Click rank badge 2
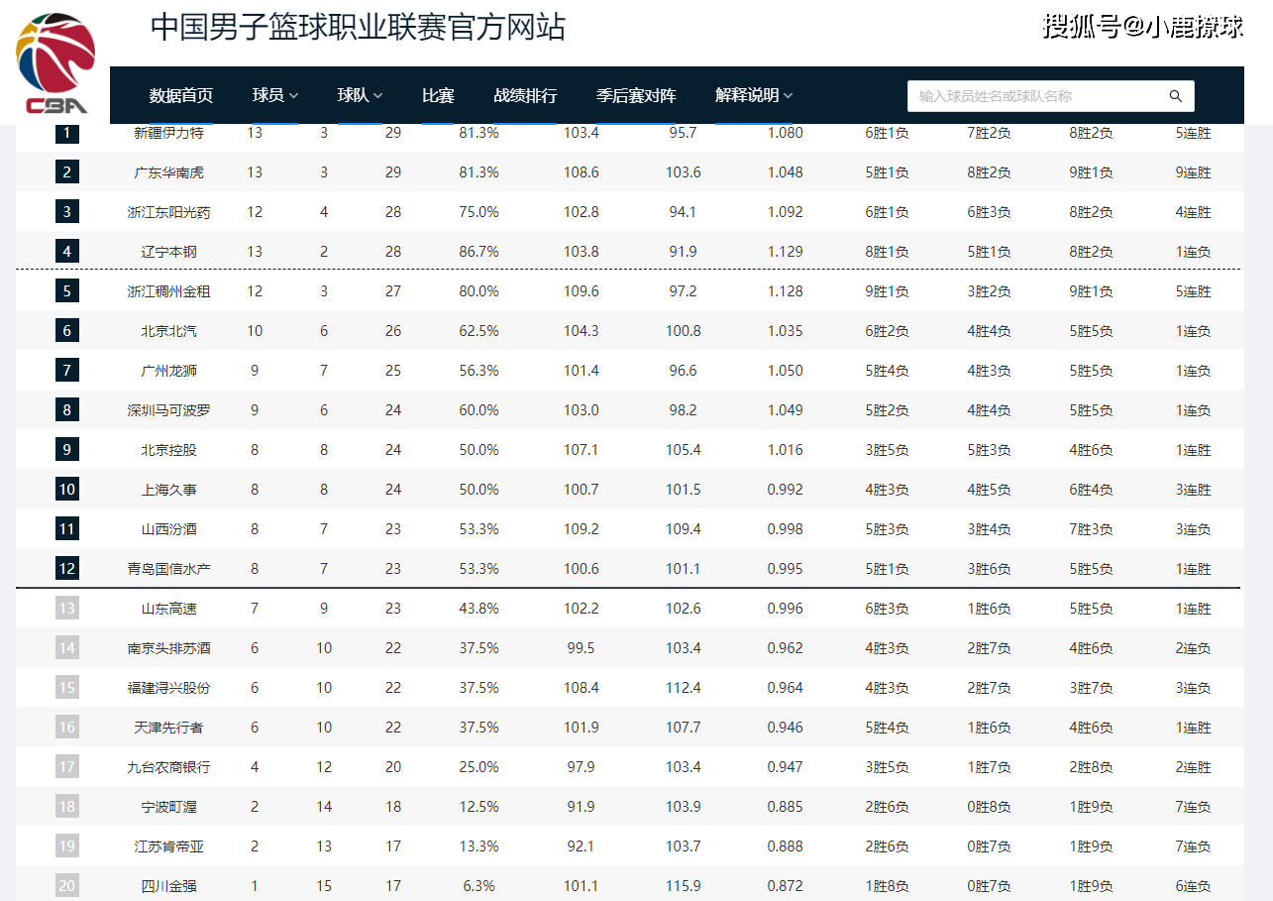This screenshot has width=1273, height=901. click(x=66, y=172)
